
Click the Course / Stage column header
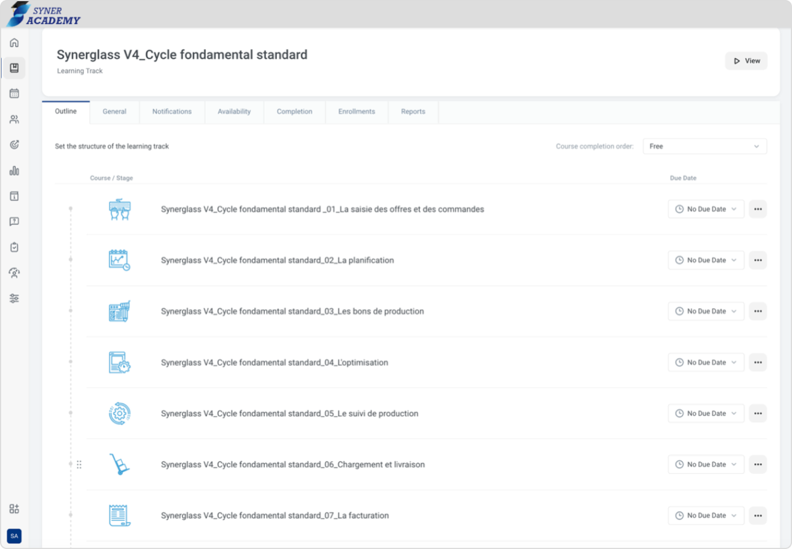click(x=111, y=178)
